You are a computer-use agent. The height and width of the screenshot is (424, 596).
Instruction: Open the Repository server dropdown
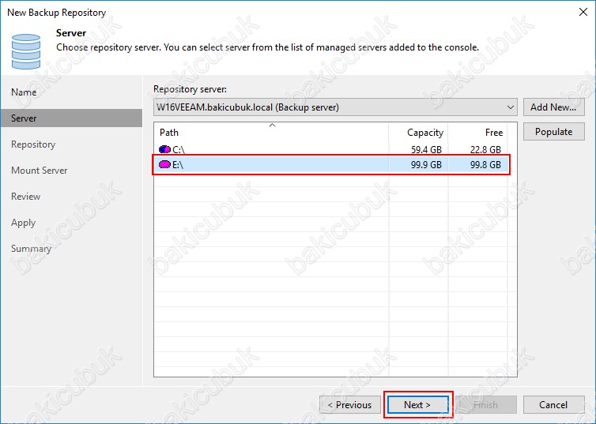point(336,107)
